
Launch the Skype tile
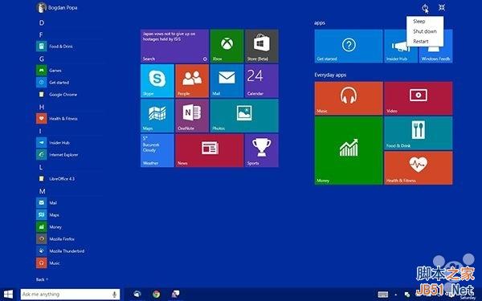click(x=157, y=81)
